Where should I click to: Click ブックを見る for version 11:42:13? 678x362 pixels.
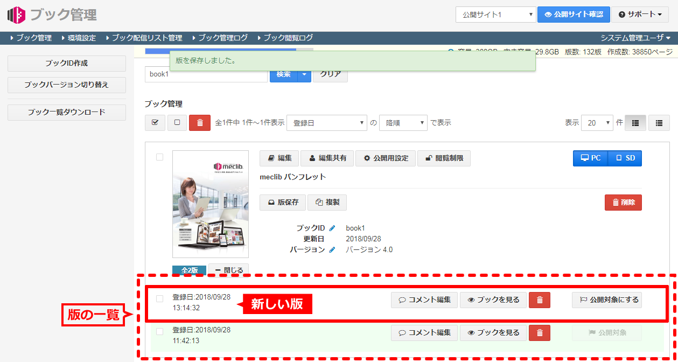pyautogui.click(x=493, y=333)
